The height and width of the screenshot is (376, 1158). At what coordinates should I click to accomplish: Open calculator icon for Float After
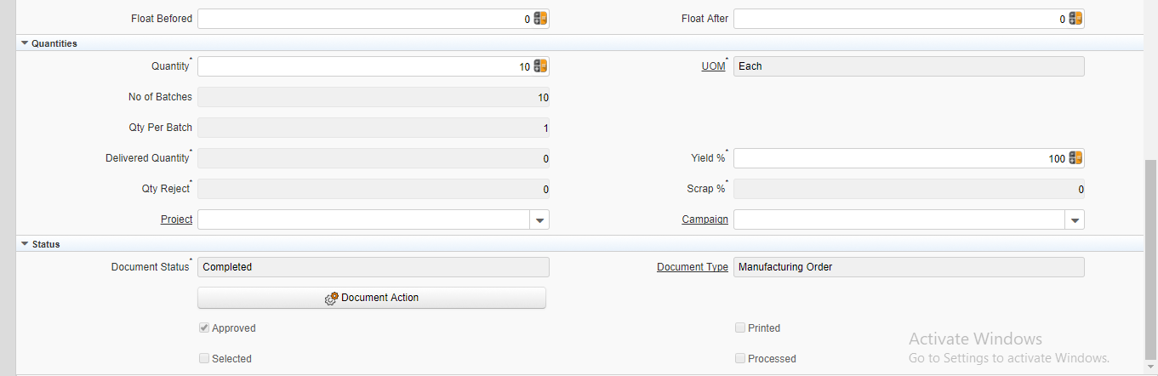[1075, 19]
